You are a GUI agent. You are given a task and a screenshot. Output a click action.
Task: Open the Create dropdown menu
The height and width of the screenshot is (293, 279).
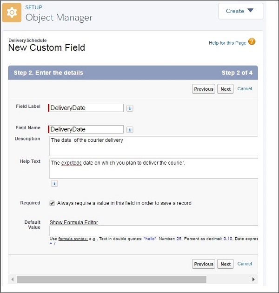click(x=240, y=11)
